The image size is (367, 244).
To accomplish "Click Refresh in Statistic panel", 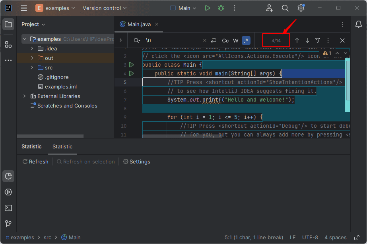I will [x=35, y=161].
